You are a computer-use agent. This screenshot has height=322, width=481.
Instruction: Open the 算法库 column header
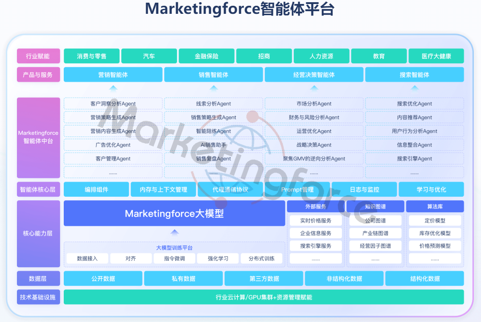coord(435,206)
